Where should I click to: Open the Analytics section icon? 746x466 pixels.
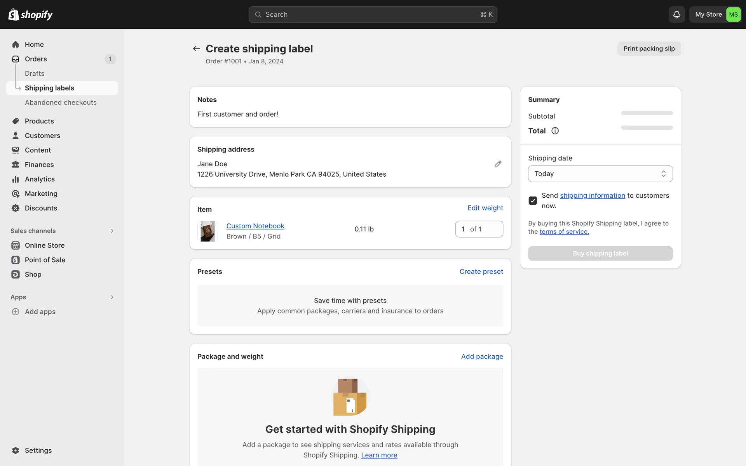[x=16, y=179]
